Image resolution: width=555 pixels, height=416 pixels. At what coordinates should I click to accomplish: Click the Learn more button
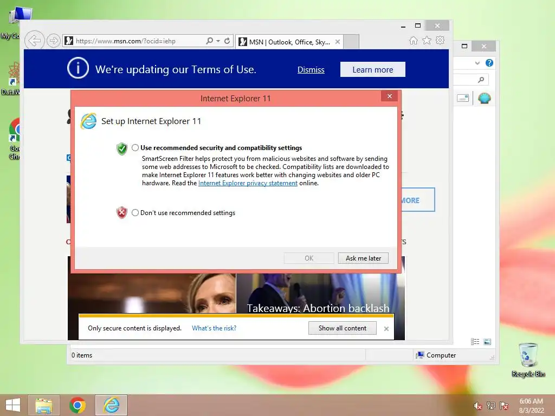373,69
